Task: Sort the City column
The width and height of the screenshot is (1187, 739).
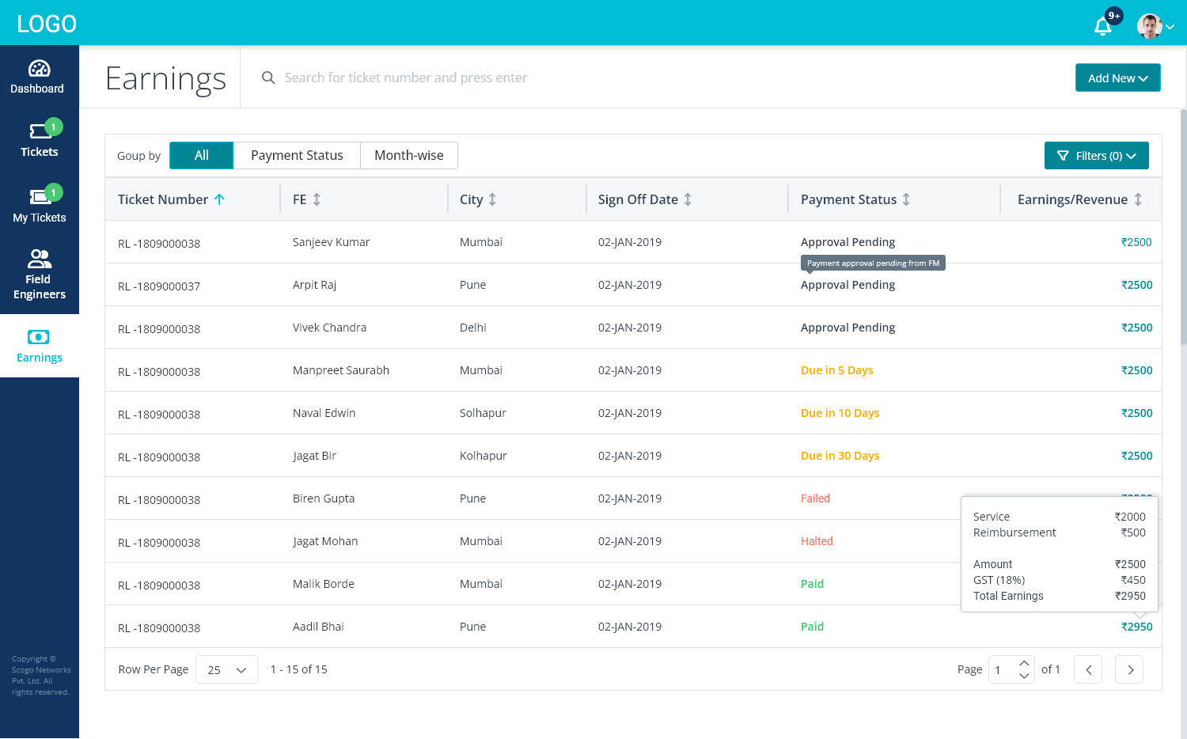Action: [492, 199]
